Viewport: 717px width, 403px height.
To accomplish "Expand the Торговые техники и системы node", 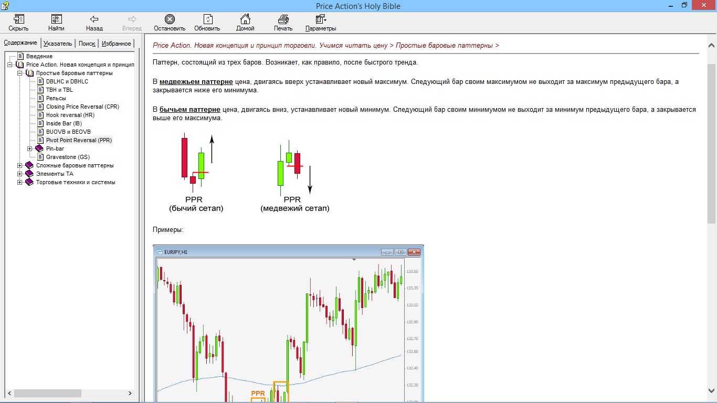I will click(20, 182).
